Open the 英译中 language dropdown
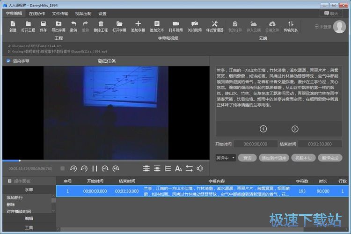 pyautogui.click(x=225, y=158)
